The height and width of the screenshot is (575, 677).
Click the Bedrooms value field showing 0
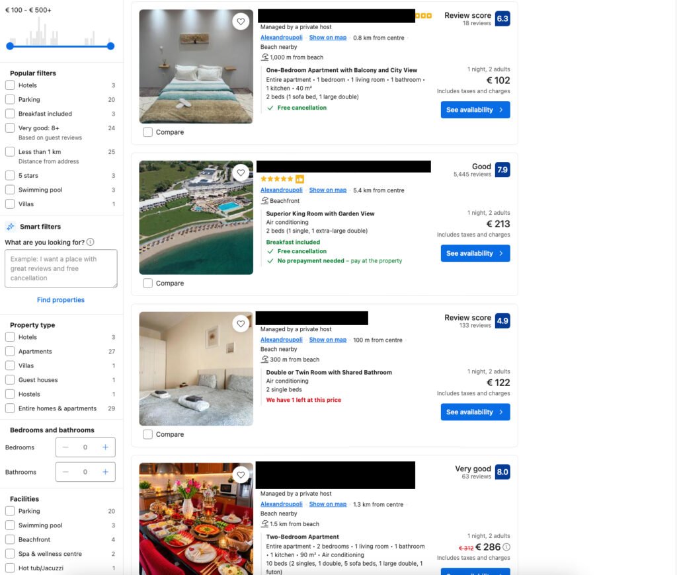coord(85,447)
